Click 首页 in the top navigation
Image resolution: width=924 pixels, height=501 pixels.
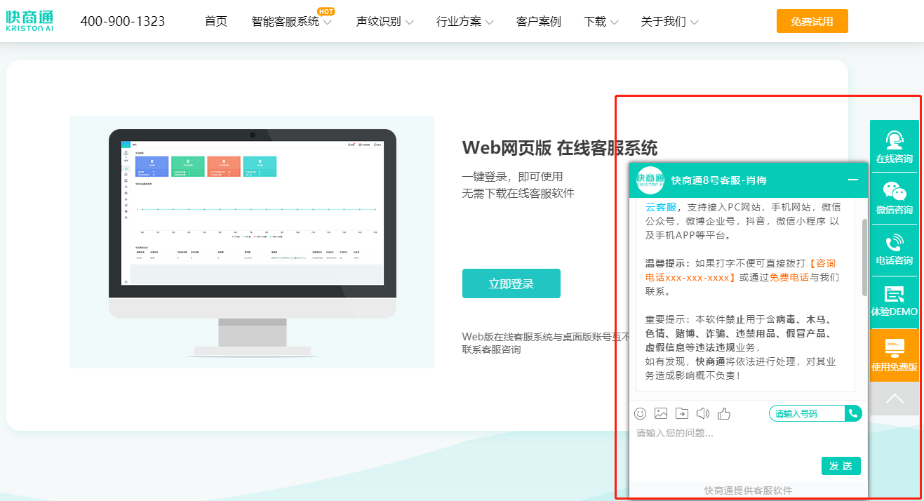216,22
